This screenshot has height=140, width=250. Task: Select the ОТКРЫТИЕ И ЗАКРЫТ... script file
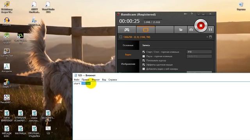(x=20, y=116)
